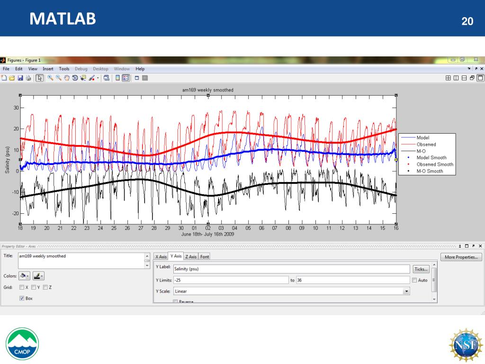
Task: Click the Y Label input field
Action: pyautogui.click(x=291, y=269)
